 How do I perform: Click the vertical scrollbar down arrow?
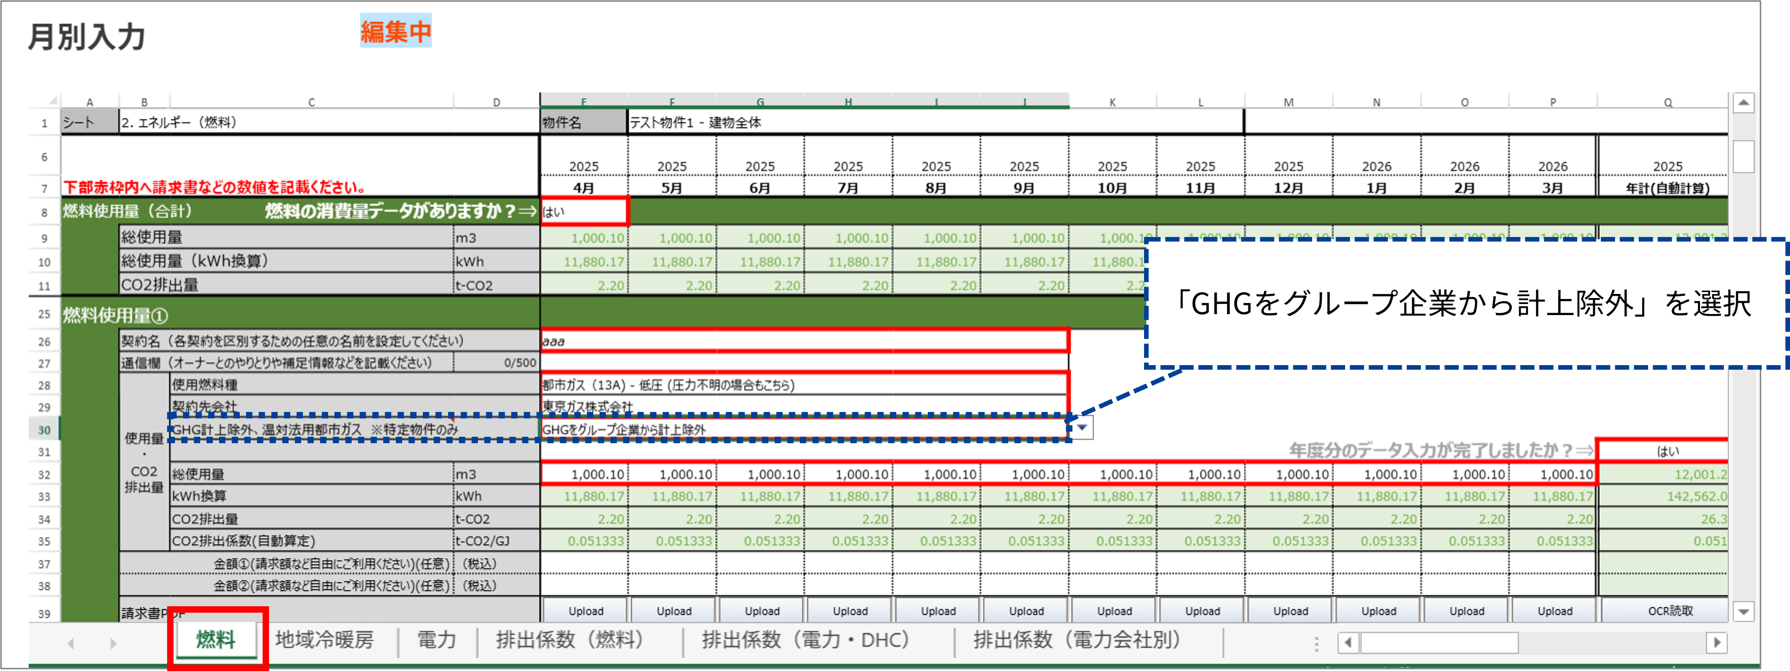[1744, 613]
